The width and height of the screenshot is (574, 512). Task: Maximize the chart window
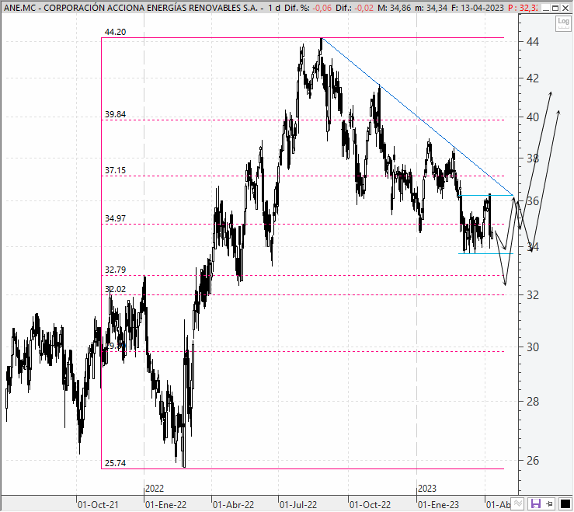pyautogui.click(x=555, y=8)
